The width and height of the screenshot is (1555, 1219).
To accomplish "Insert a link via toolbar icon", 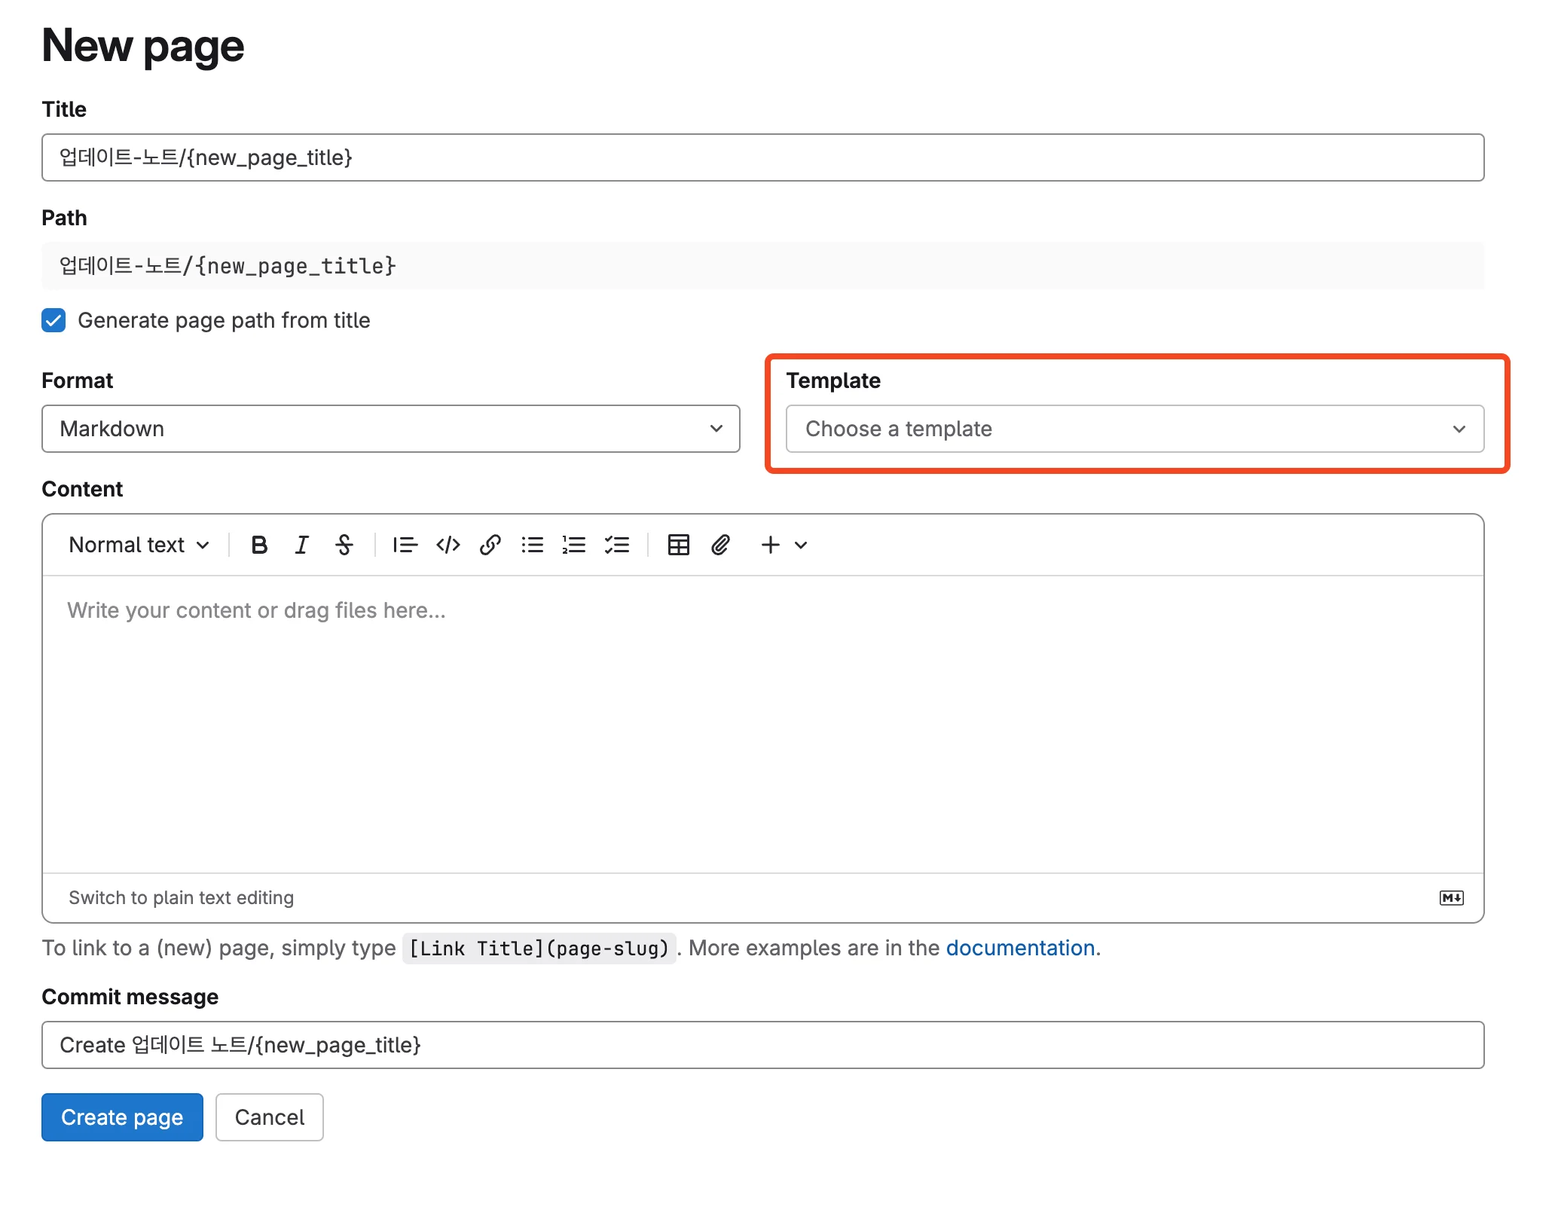I will (x=490, y=545).
